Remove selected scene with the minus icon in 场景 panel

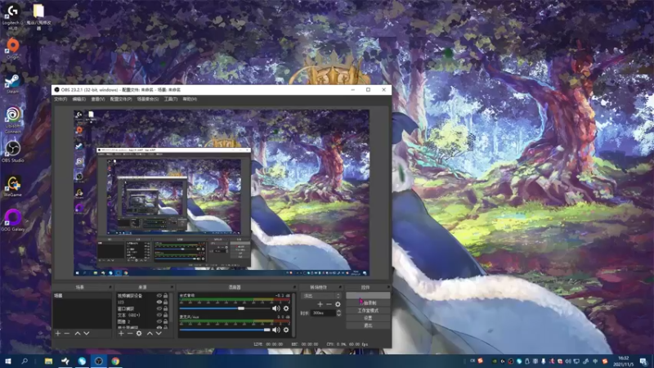67,334
